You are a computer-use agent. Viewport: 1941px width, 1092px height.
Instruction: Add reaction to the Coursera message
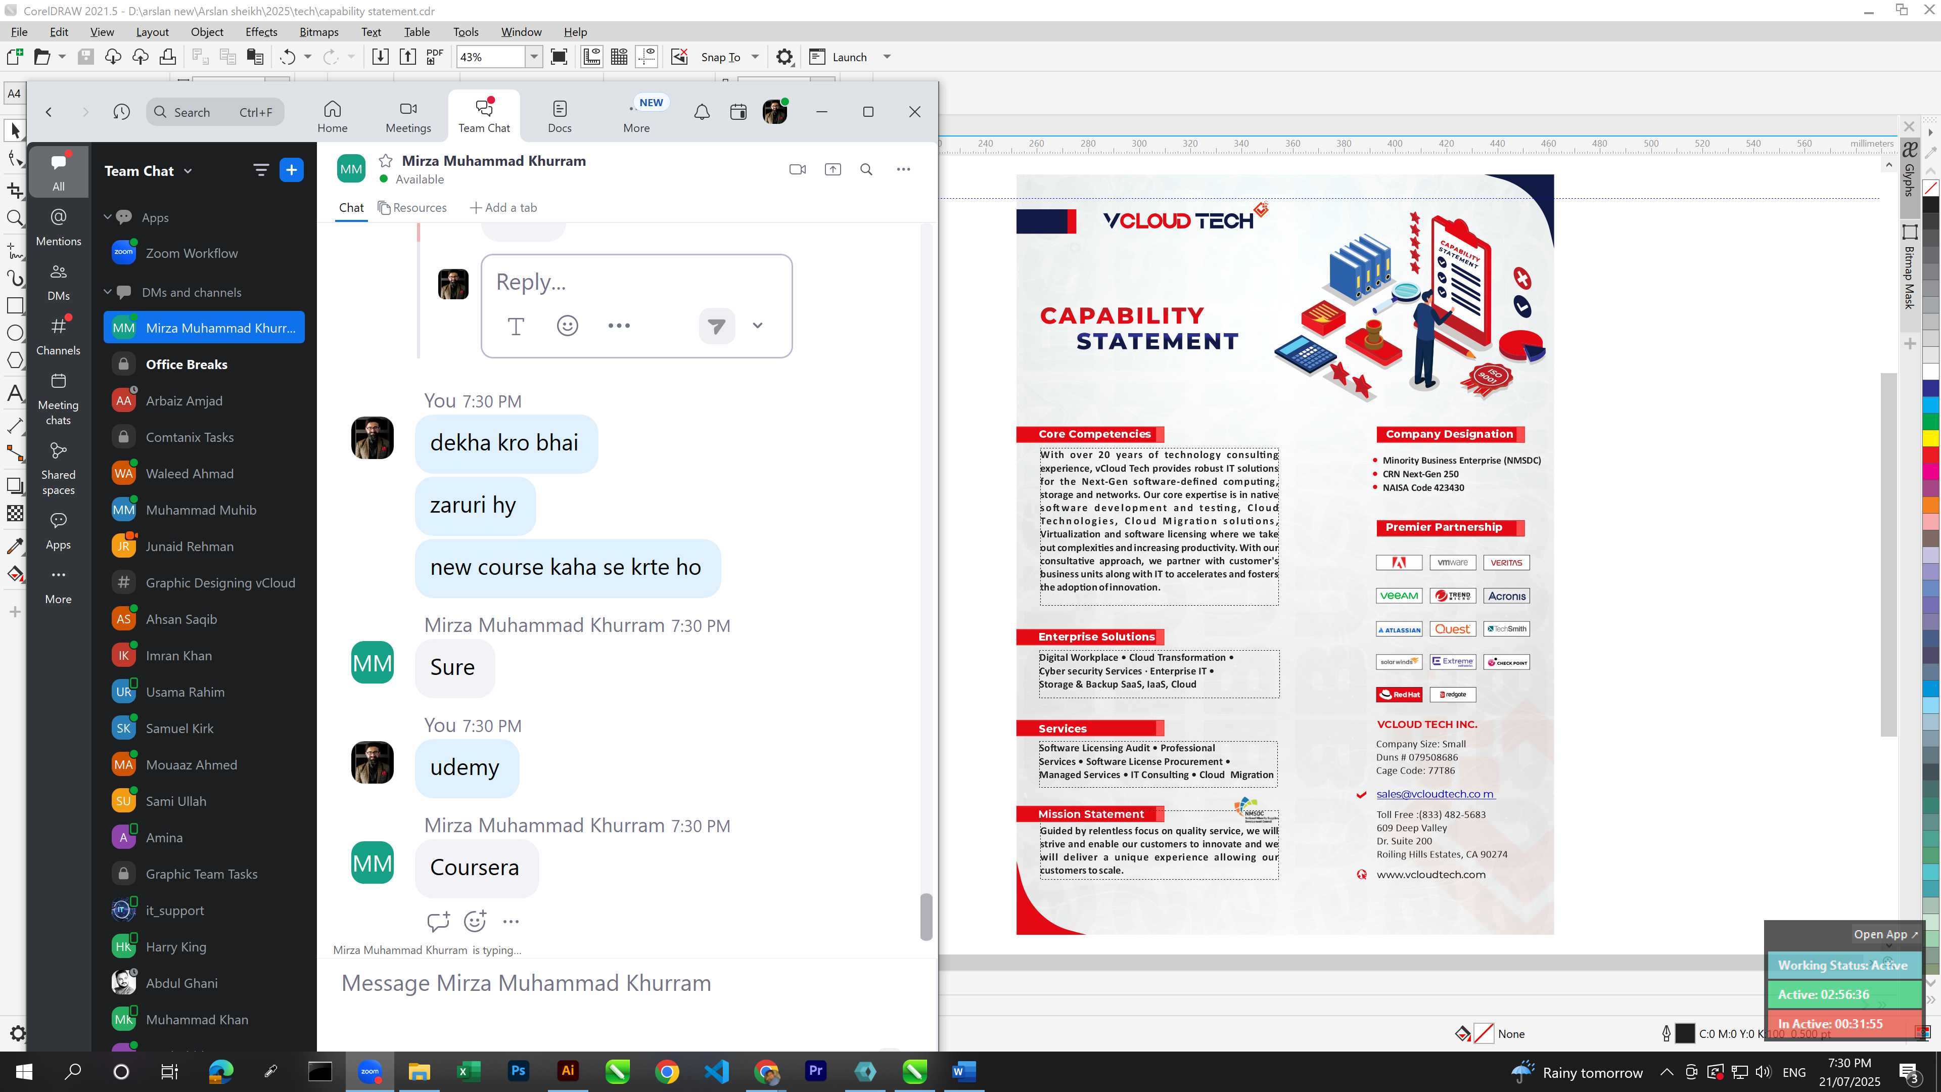(475, 921)
